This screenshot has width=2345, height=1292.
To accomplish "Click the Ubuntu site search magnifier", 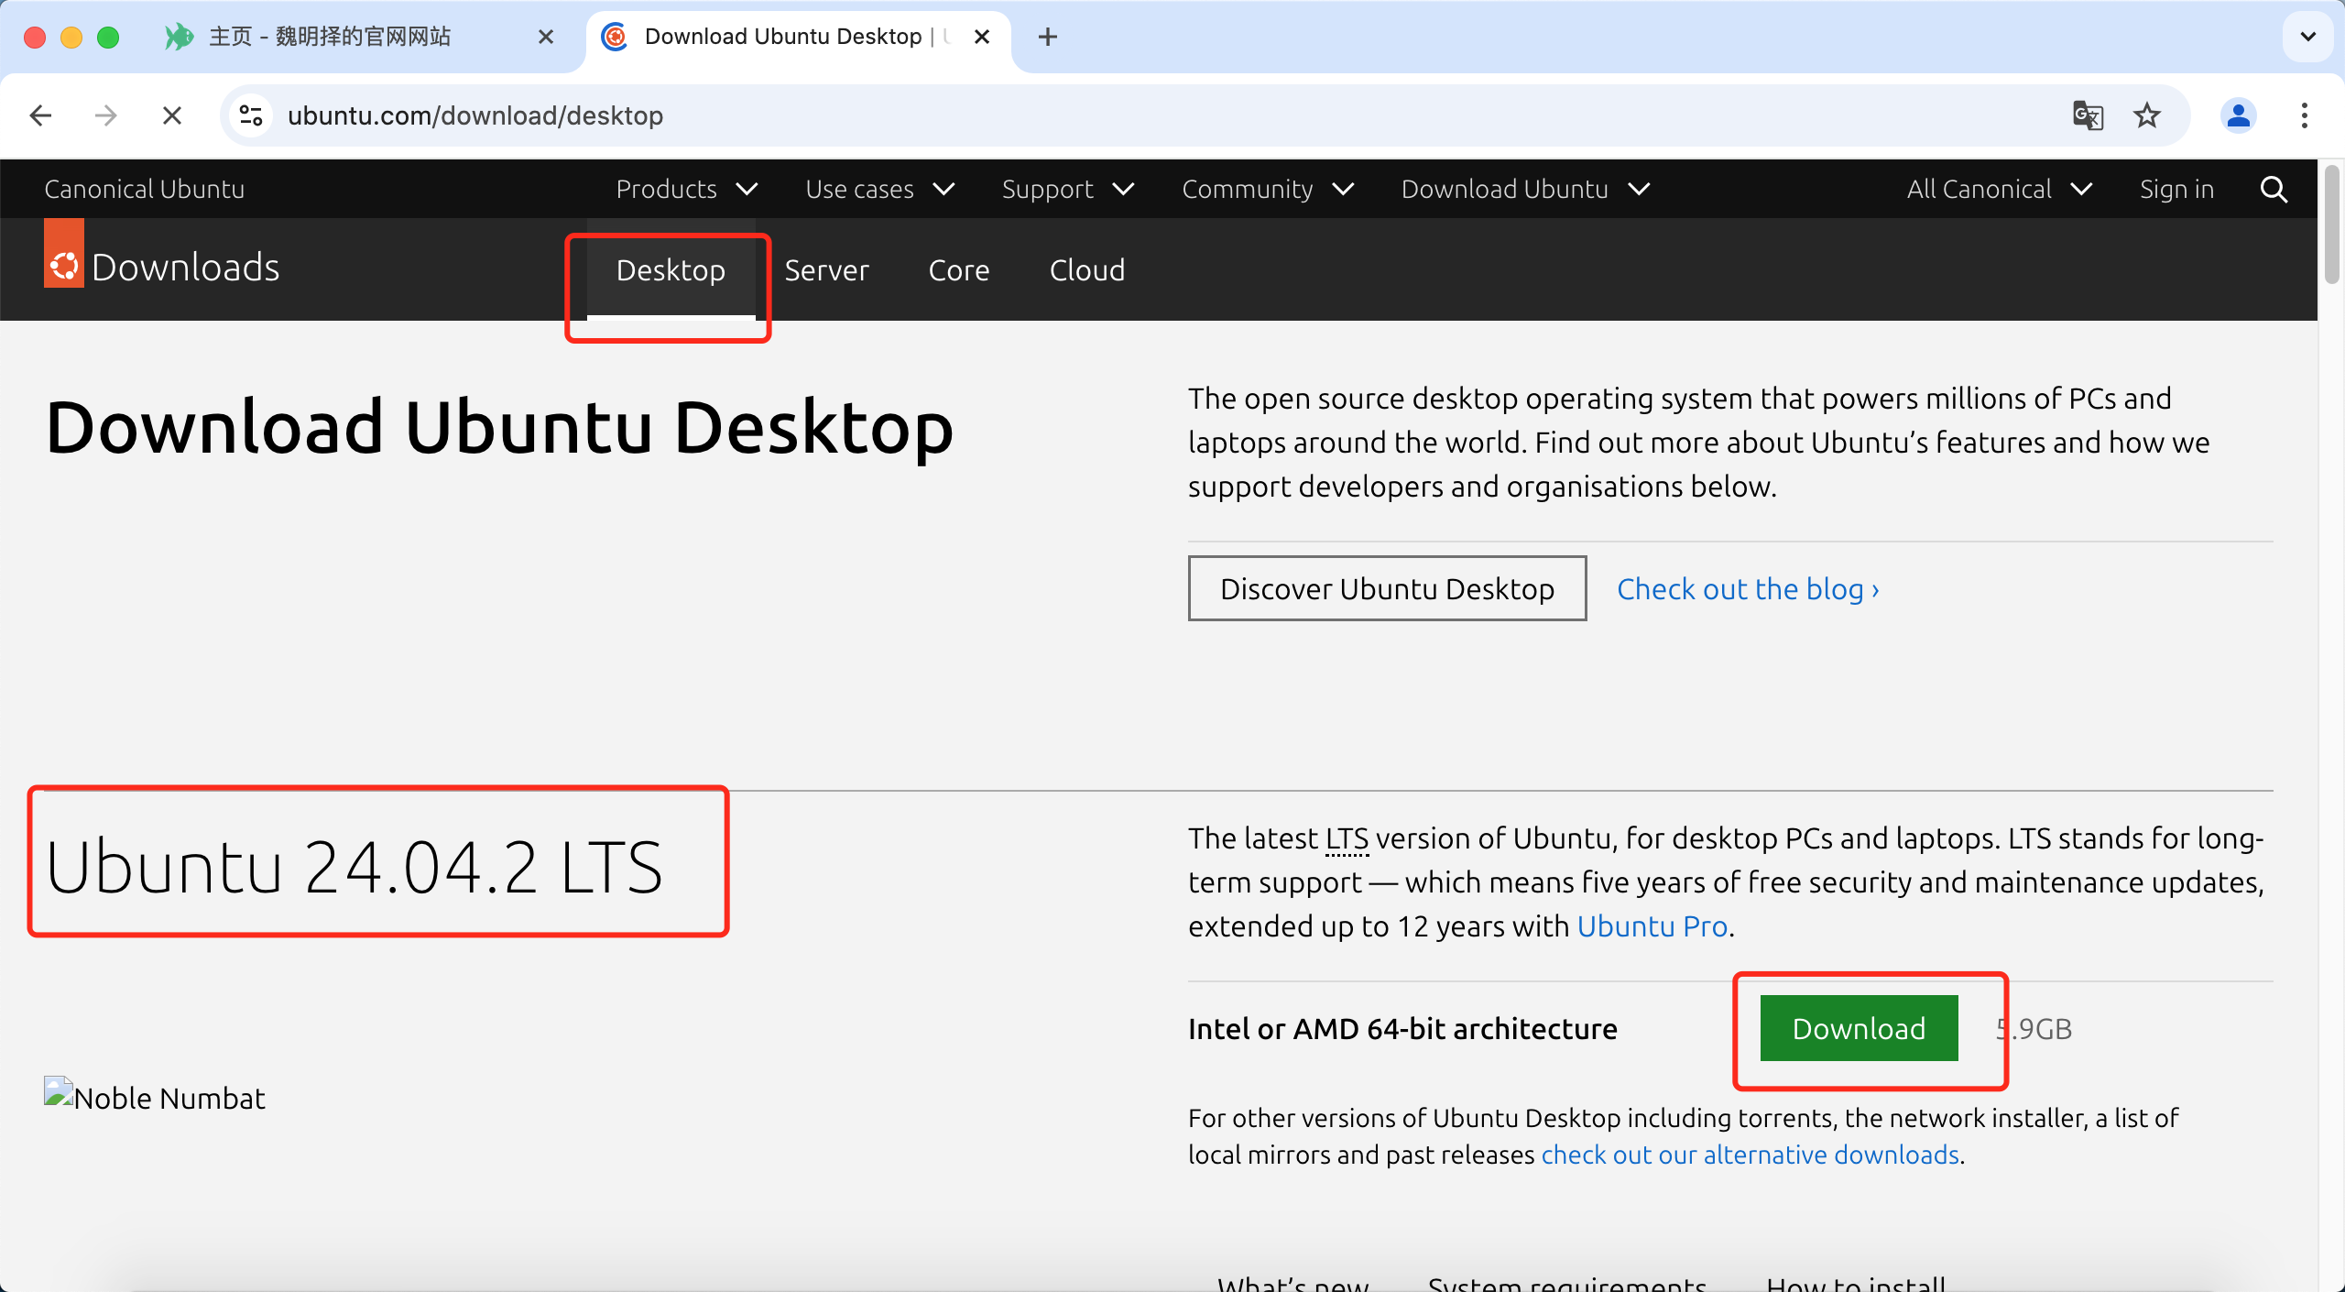I will click(x=2274, y=189).
